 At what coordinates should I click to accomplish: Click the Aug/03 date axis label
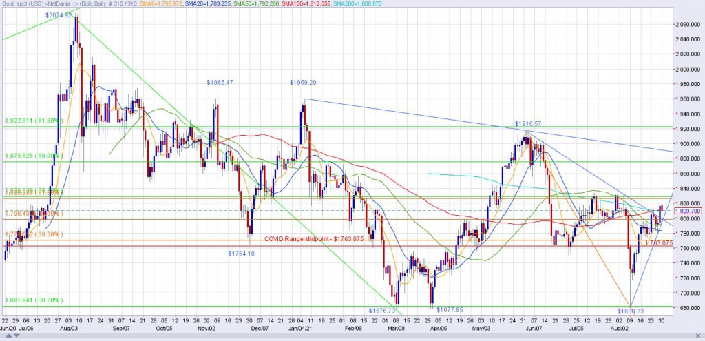pyautogui.click(x=69, y=329)
